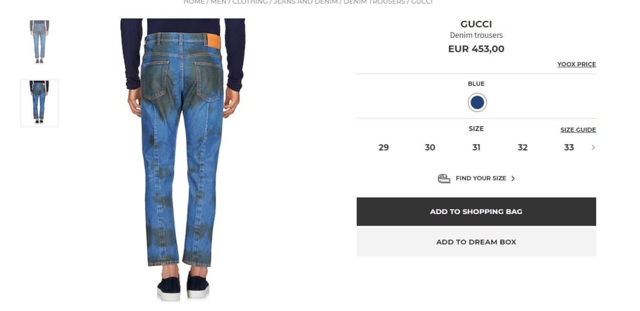640x311 pixels.
Task: Add item to Dream Box
Action: pos(476,242)
